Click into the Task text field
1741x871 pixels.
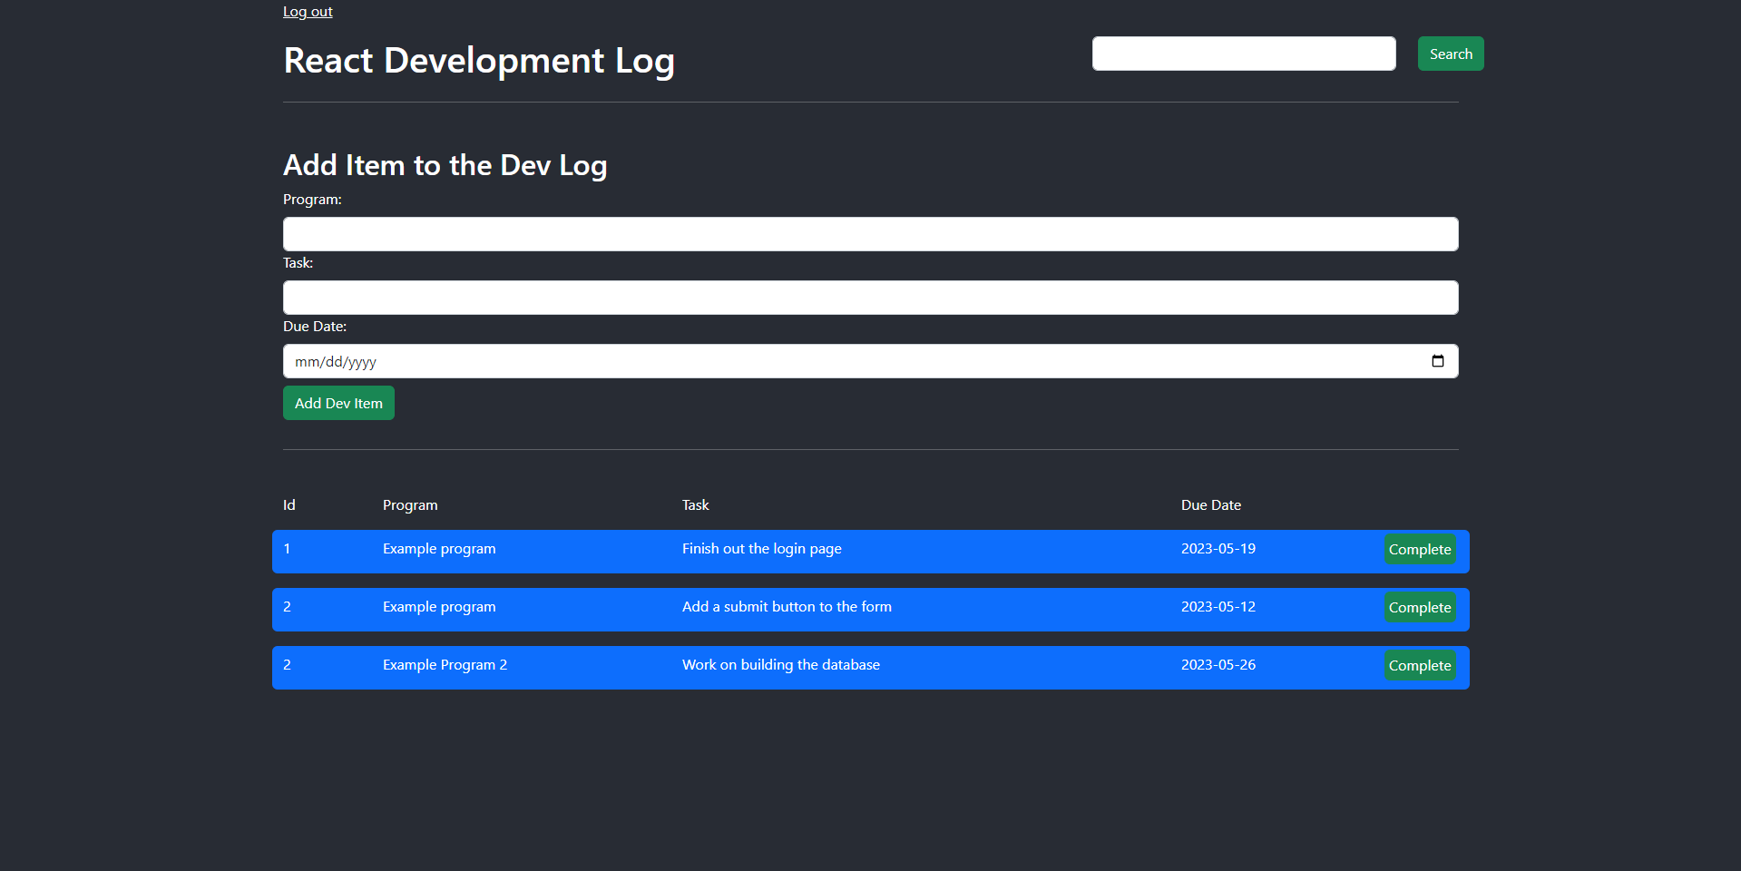pyautogui.click(x=870, y=298)
